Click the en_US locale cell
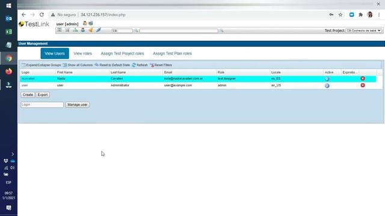 (276, 85)
